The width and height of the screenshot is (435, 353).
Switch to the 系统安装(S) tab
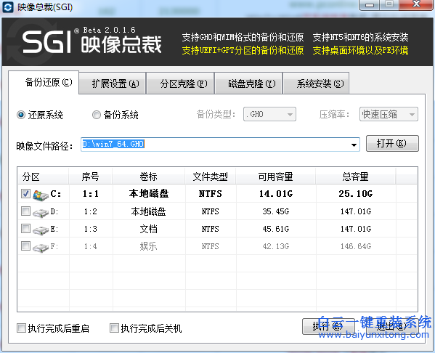coord(316,84)
